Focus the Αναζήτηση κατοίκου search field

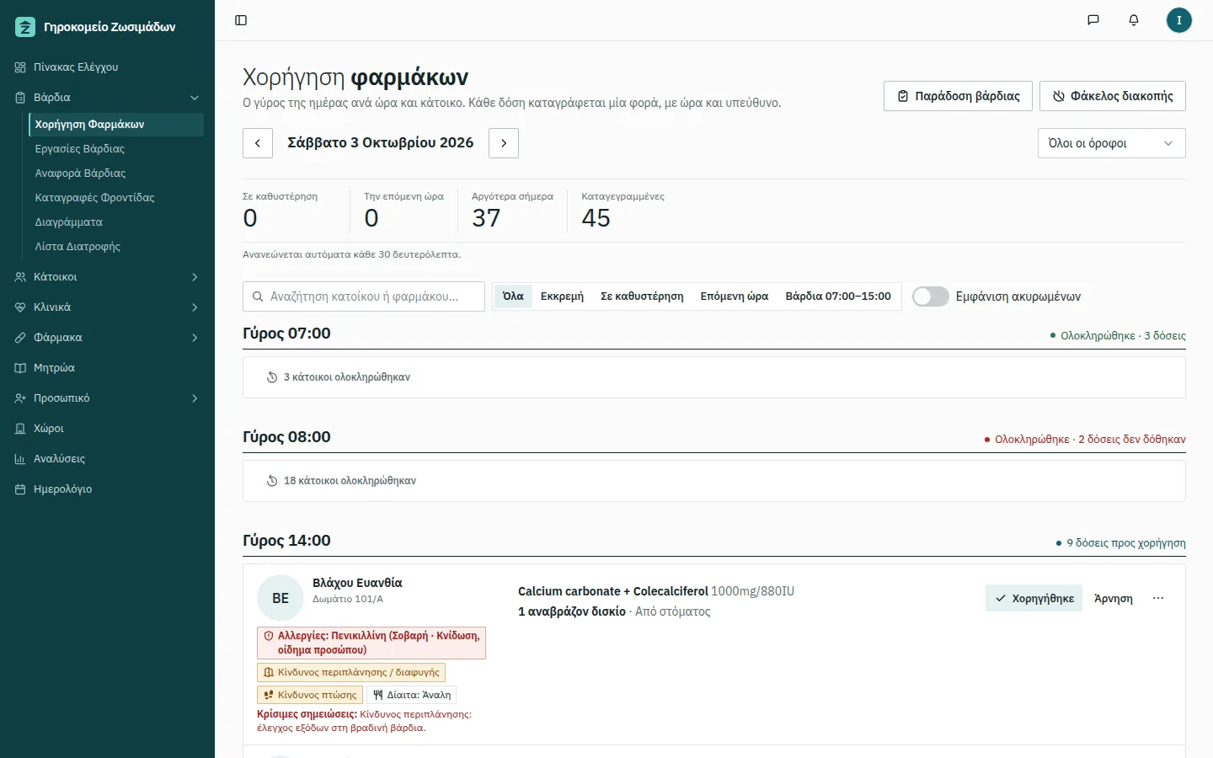coord(364,296)
